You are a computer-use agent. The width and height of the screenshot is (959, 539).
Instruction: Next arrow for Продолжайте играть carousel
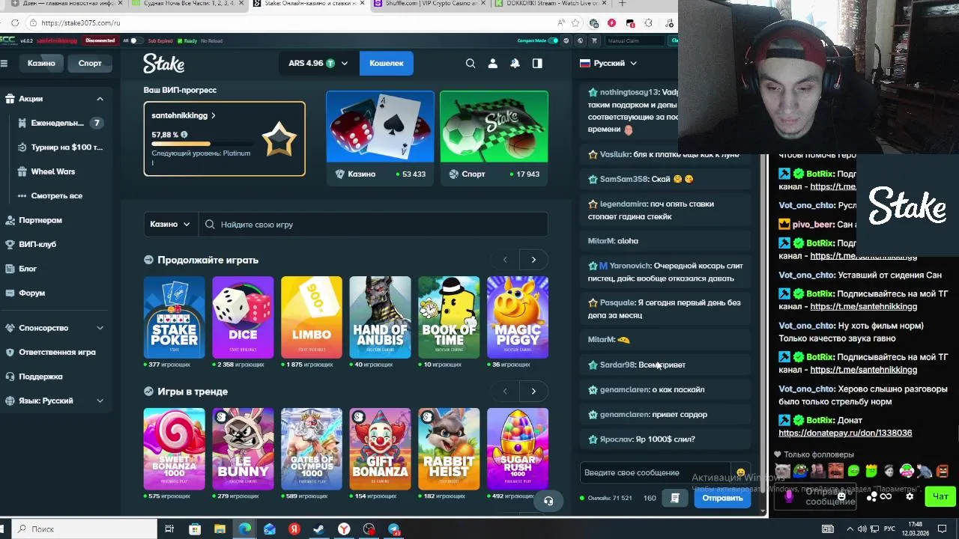(x=533, y=260)
